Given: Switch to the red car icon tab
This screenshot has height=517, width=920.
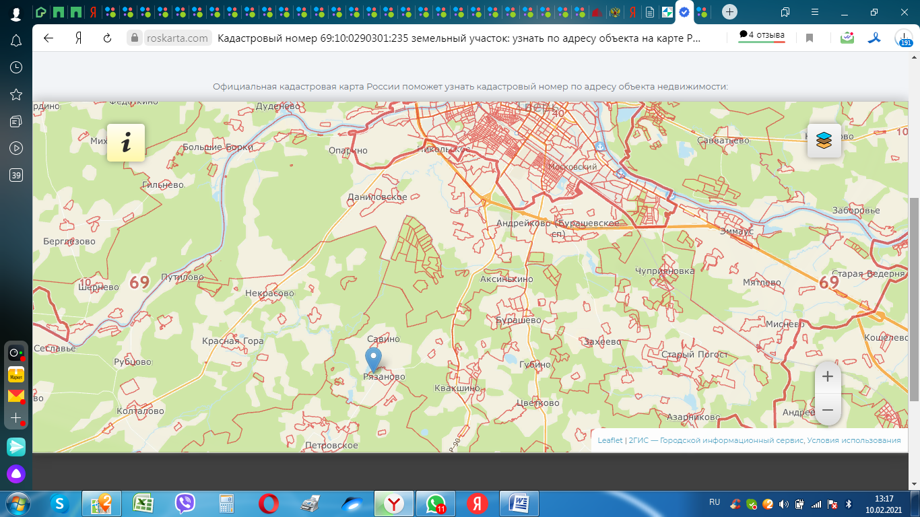Looking at the screenshot, I should coord(597,12).
